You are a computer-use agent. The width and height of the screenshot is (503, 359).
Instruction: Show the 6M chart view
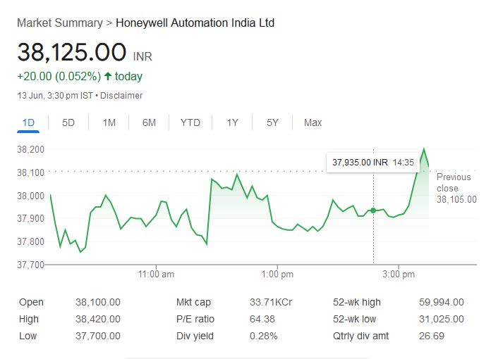click(149, 122)
